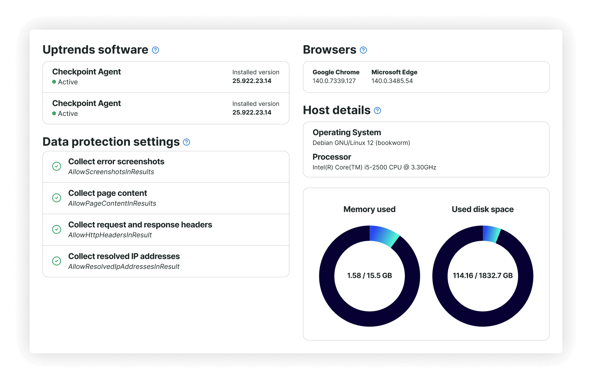Viewport: 592px width, 383px height.
Task: Select the Google Chrome browser entry
Action: (x=336, y=76)
